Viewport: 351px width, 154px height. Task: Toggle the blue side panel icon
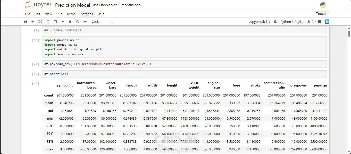327,22
